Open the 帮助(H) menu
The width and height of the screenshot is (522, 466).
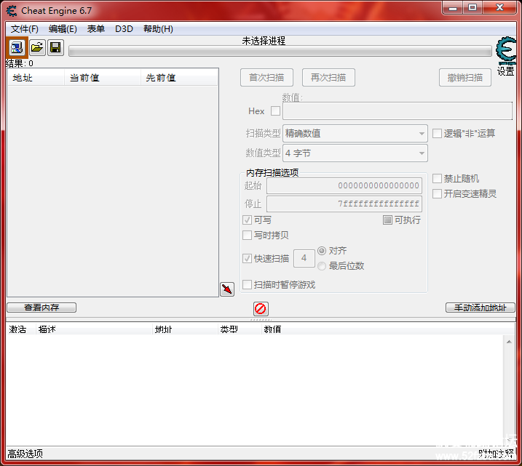(x=158, y=29)
